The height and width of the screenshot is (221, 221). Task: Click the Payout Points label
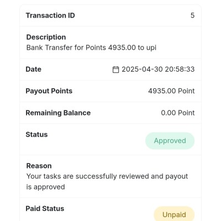click(49, 91)
